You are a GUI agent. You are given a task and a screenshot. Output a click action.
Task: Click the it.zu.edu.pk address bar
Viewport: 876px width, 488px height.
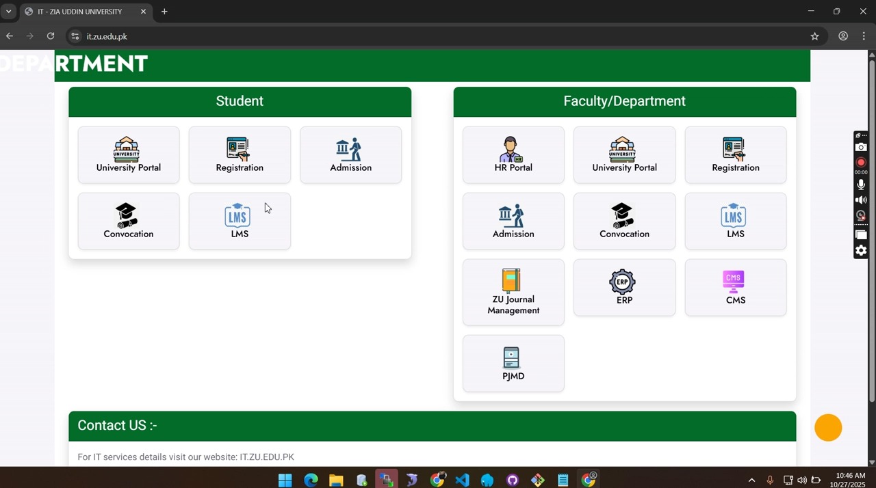click(x=438, y=36)
